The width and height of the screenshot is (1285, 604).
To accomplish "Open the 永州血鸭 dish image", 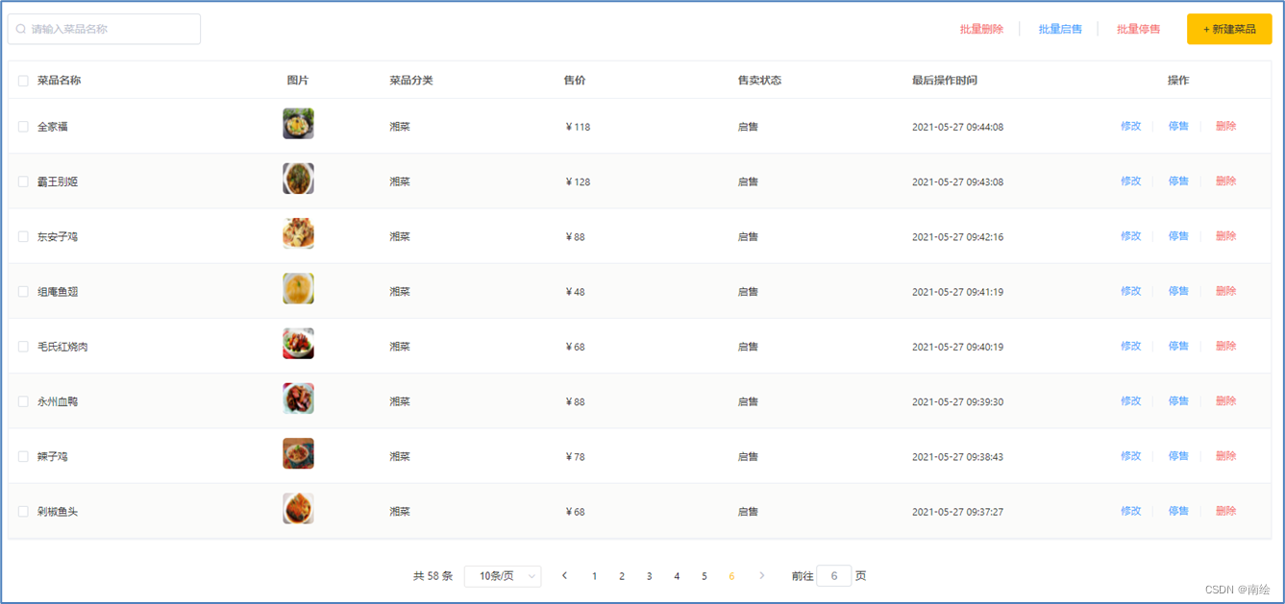I will coord(298,399).
